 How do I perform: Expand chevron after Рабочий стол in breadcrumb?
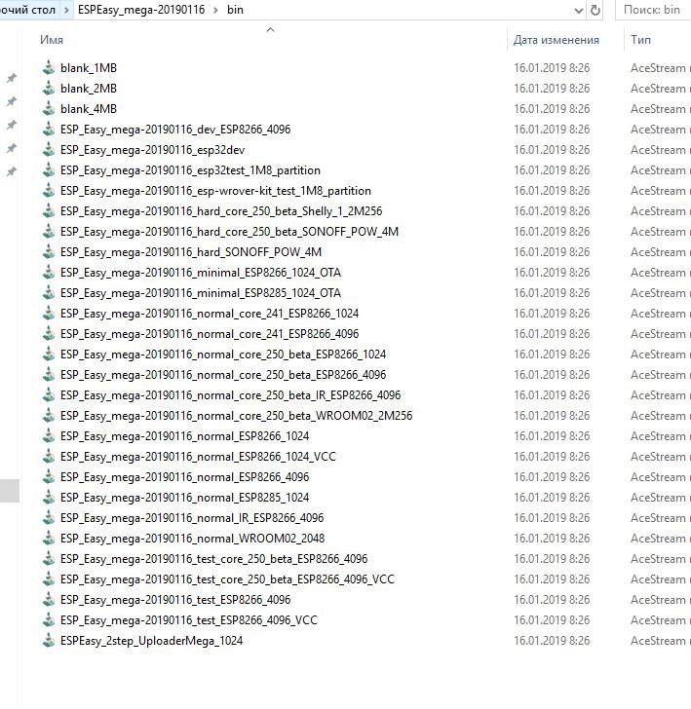tap(66, 10)
